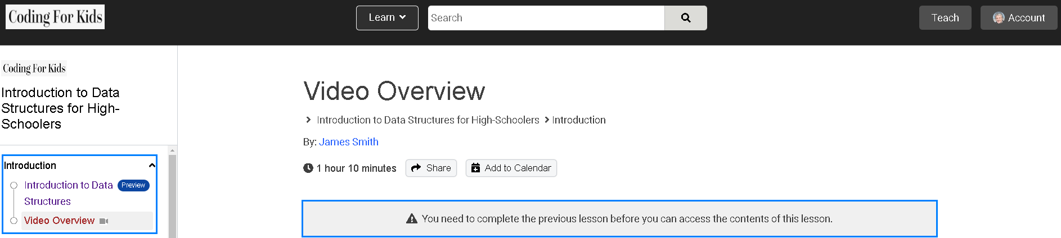Click into the Search input field
The height and width of the screenshot is (238, 1061).
coord(546,18)
